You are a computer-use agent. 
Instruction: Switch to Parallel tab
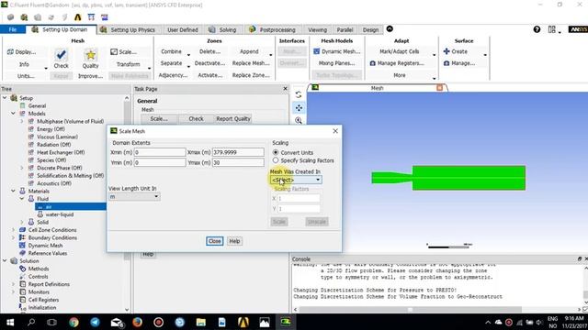tap(345, 29)
